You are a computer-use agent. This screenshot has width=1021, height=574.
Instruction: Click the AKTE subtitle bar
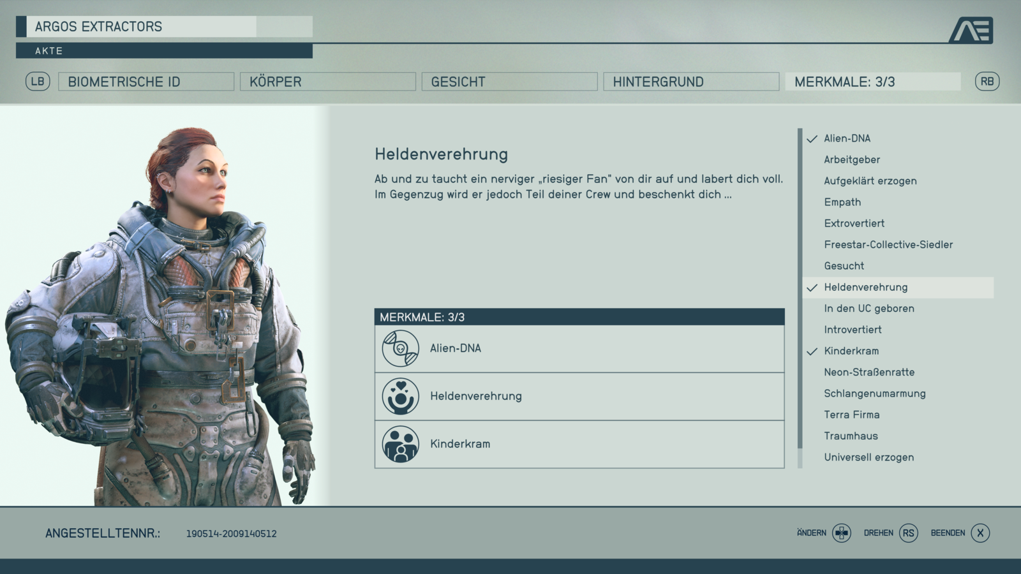tap(164, 51)
